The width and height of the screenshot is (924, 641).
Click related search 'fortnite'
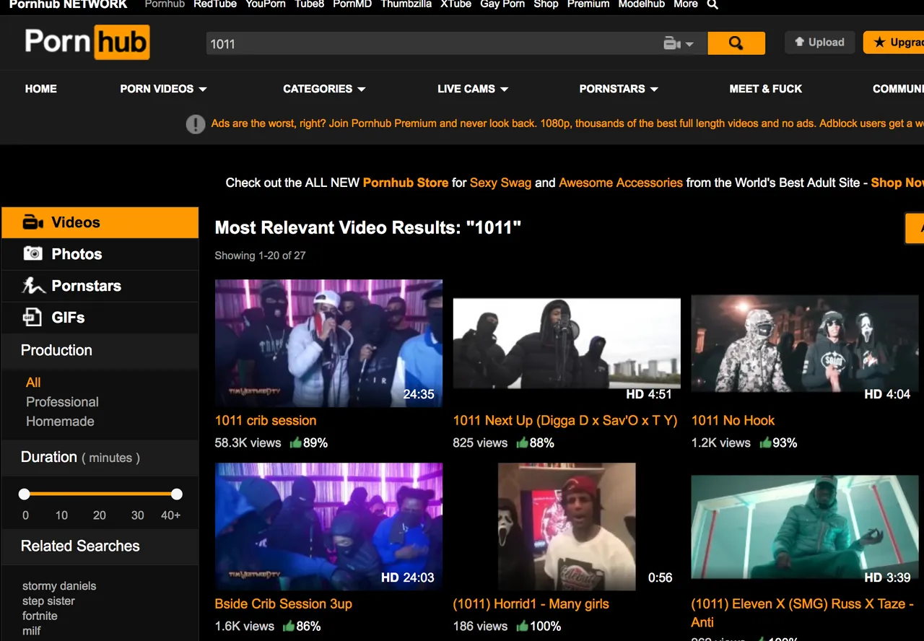[x=40, y=616]
